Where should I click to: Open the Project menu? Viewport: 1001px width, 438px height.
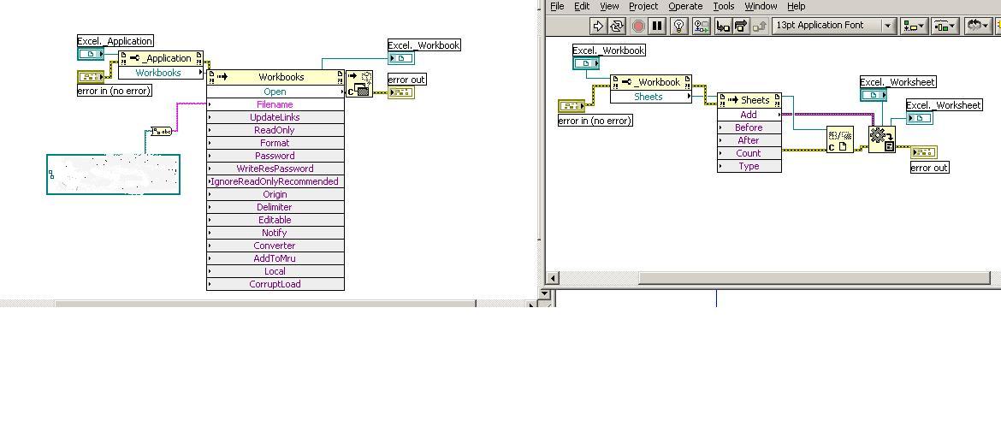point(643,6)
